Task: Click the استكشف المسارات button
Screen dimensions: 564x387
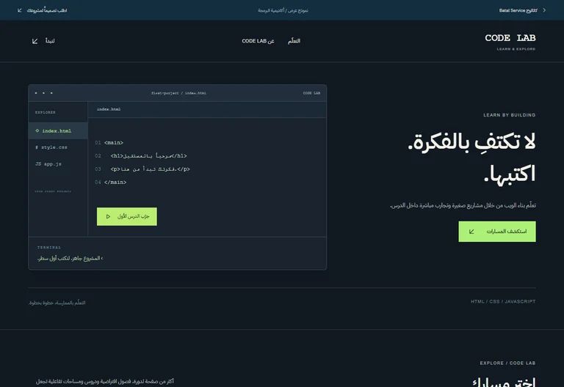Action: (497, 232)
